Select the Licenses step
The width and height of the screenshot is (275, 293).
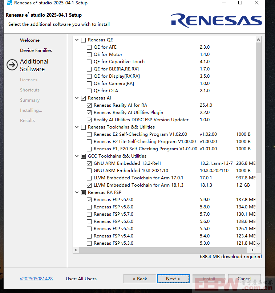pos(29,80)
